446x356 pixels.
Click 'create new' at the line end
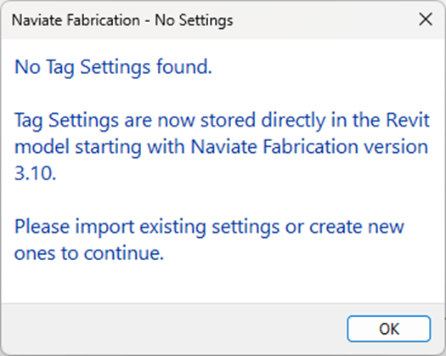(x=357, y=227)
